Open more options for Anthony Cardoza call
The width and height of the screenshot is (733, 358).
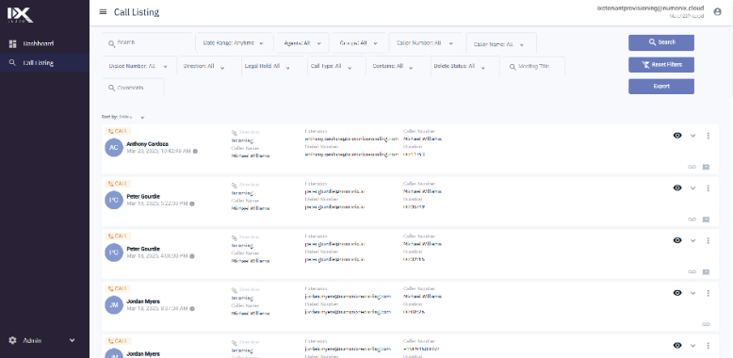click(708, 136)
